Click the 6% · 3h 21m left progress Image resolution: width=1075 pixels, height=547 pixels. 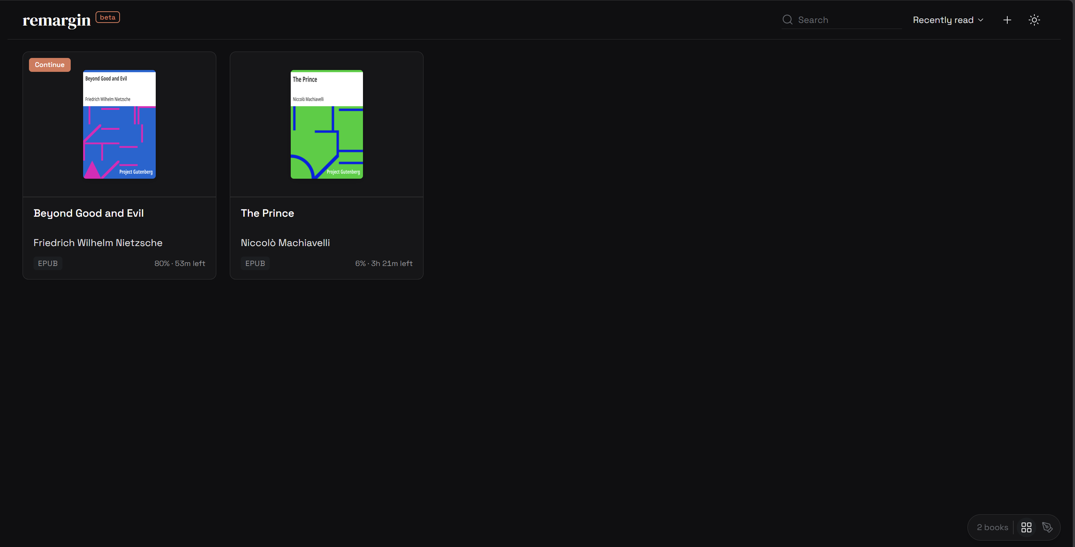384,263
